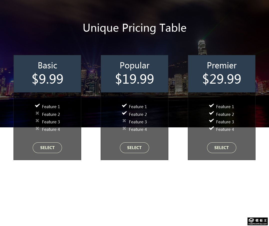Image resolution: width=269 pixels, height=226 pixels.
Task: Pick the Premier plan SELECT button
Action: point(222,148)
